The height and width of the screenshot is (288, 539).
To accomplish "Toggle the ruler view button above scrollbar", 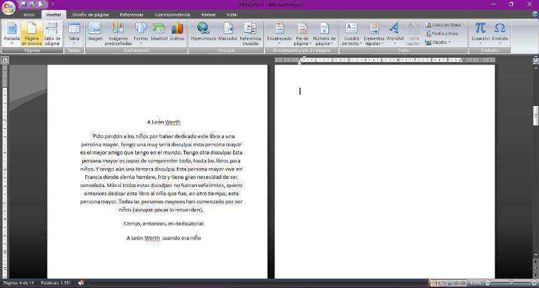I will tap(535, 60).
